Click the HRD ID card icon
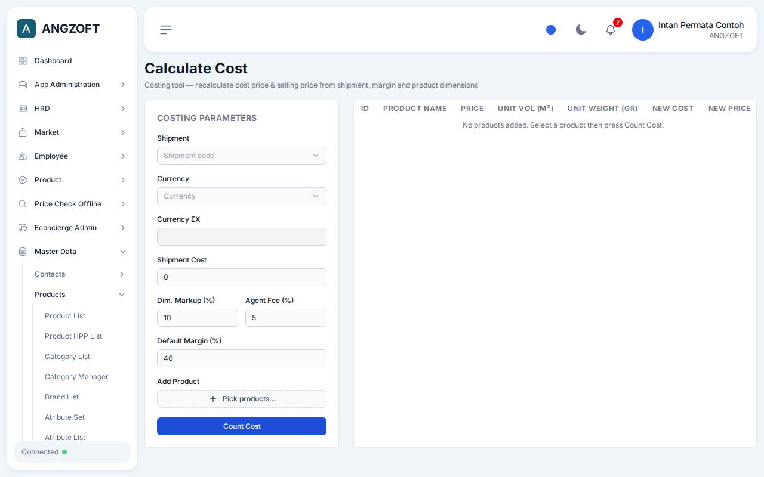Screen dimensions: 764x477 click(x=23, y=109)
